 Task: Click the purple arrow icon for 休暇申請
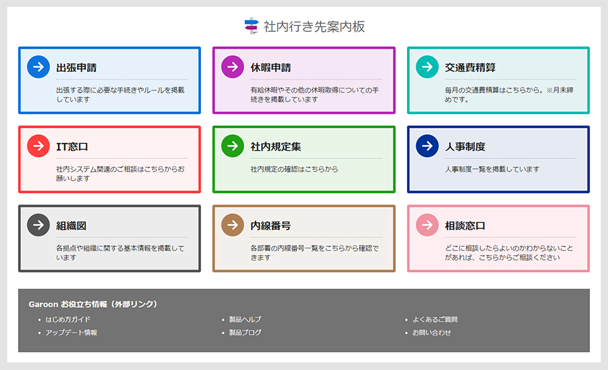point(233,67)
